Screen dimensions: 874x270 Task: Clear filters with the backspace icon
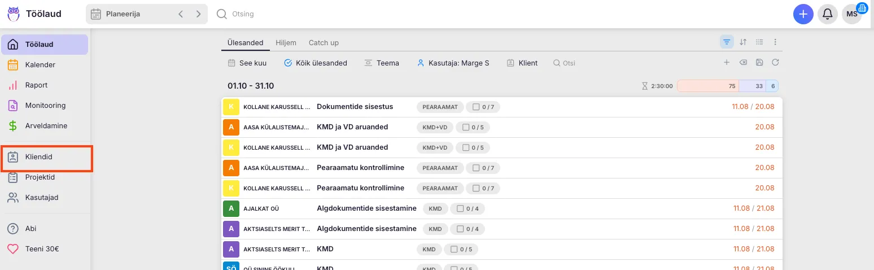point(743,63)
